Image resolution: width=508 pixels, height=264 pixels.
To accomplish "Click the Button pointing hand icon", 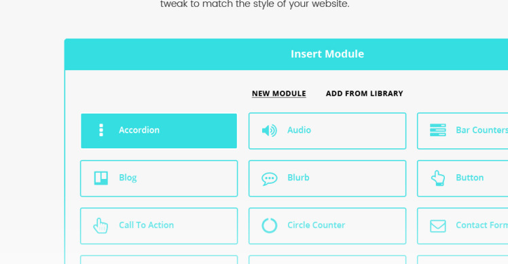I will click(437, 178).
